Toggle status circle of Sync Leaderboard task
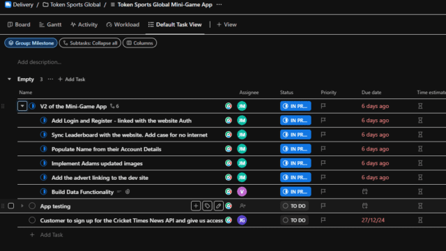 (43, 135)
